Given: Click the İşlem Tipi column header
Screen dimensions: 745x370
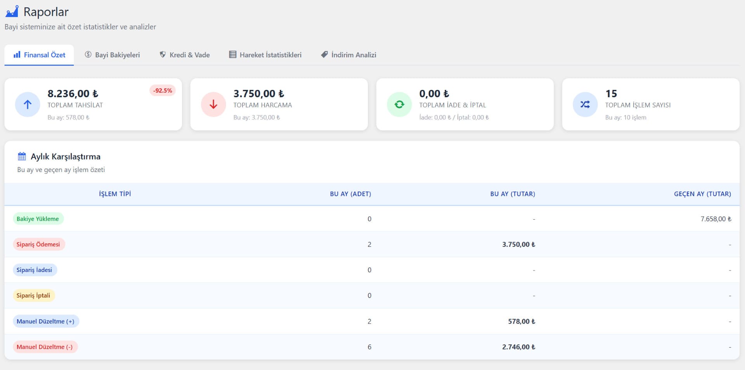Looking at the screenshot, I should 115,194.
